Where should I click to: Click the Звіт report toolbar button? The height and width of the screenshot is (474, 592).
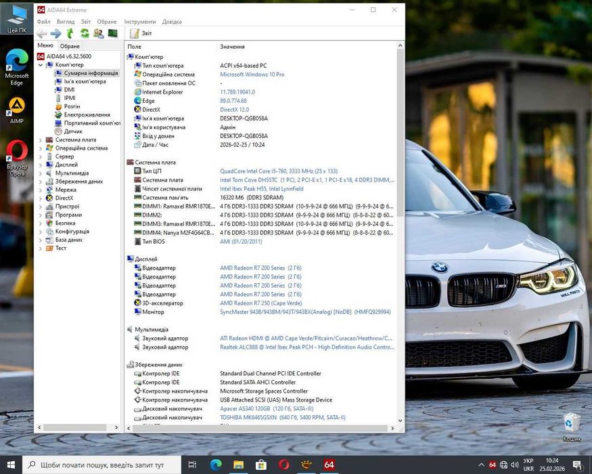pyautogui.click(x=141, y=33)
